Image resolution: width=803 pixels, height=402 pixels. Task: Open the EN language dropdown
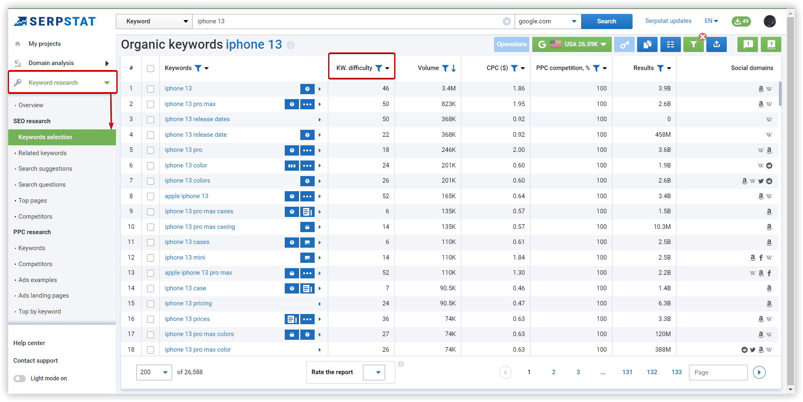coord(711,21)
